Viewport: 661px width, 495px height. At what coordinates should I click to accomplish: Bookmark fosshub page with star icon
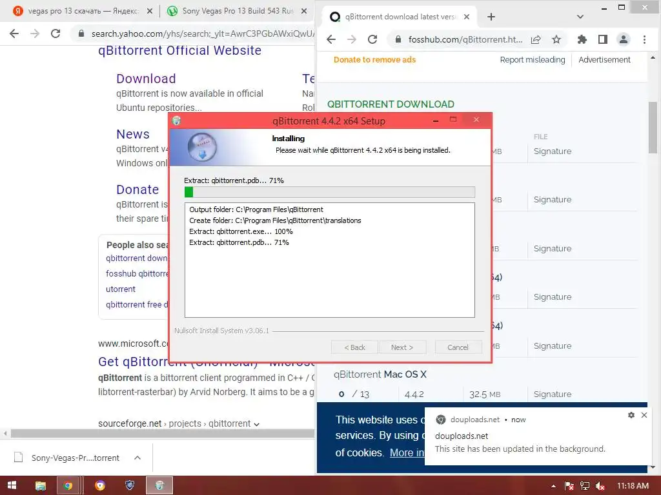click(556, 39)
